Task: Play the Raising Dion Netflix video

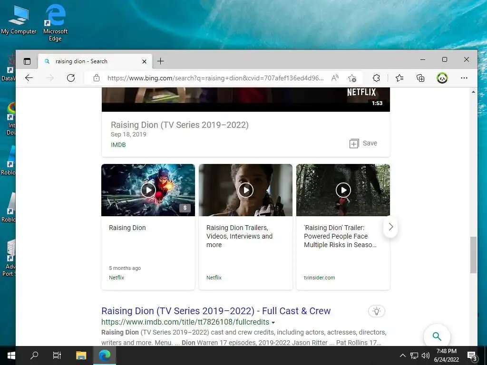Action: pos(148,190)
